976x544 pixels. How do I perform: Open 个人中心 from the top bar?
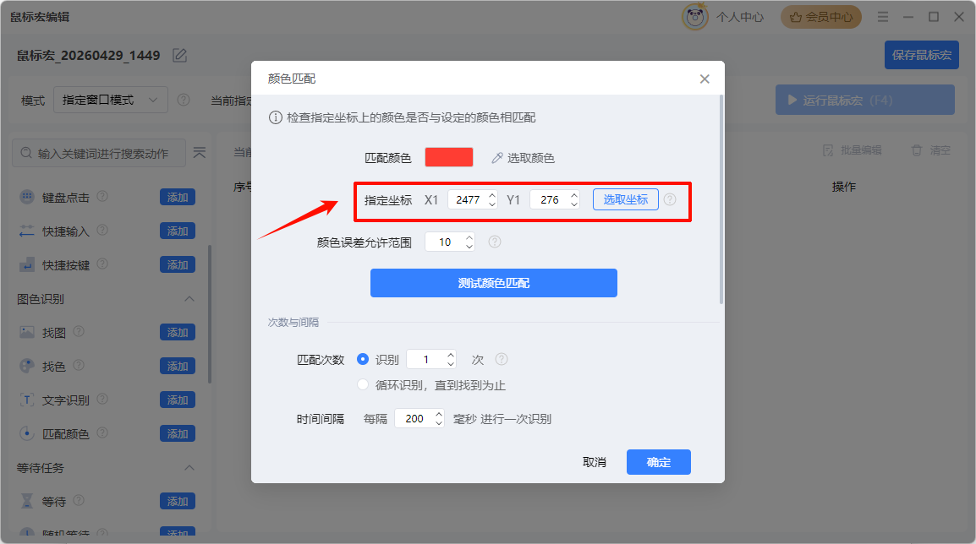[x=740, y=16]
